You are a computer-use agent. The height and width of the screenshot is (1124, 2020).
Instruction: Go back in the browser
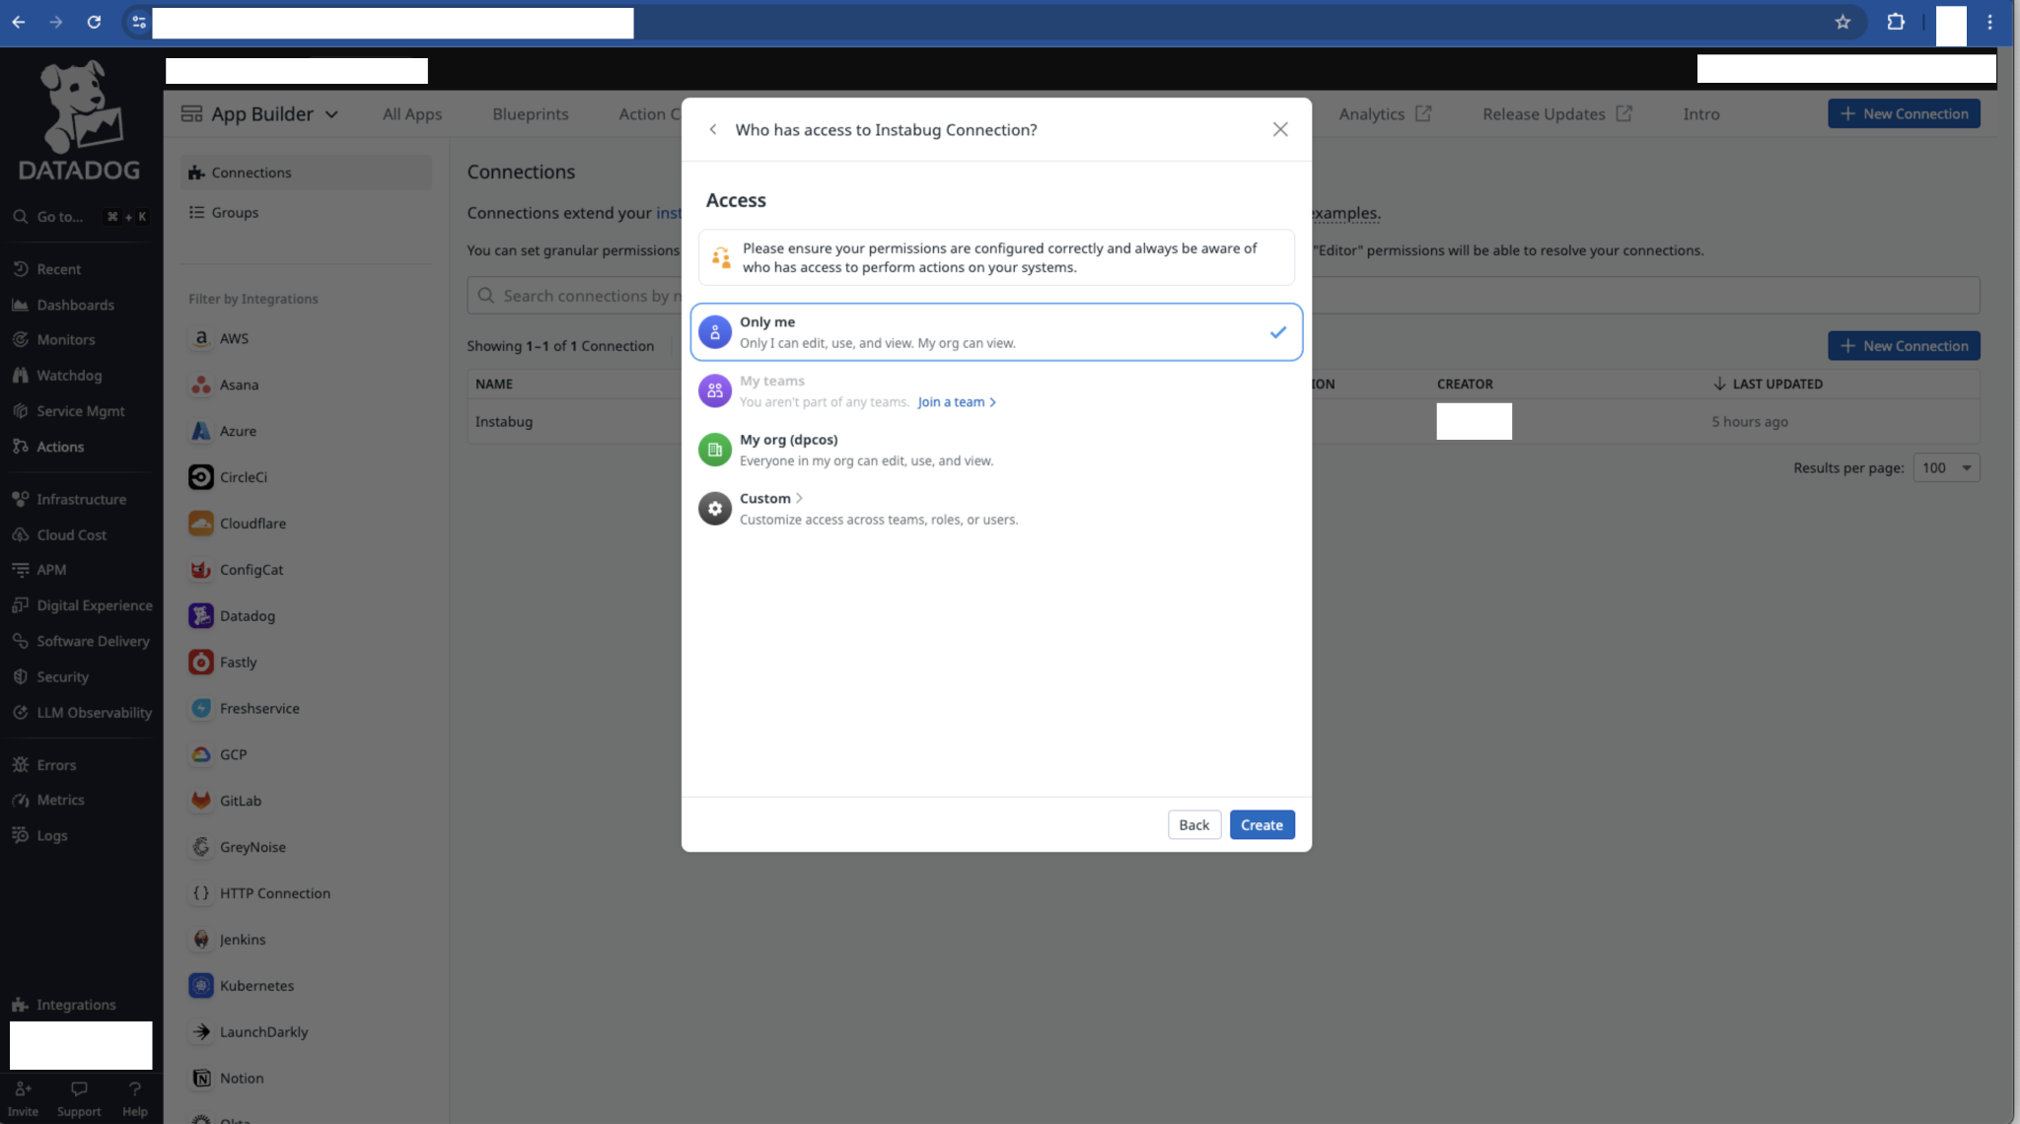tap(19, 22)
